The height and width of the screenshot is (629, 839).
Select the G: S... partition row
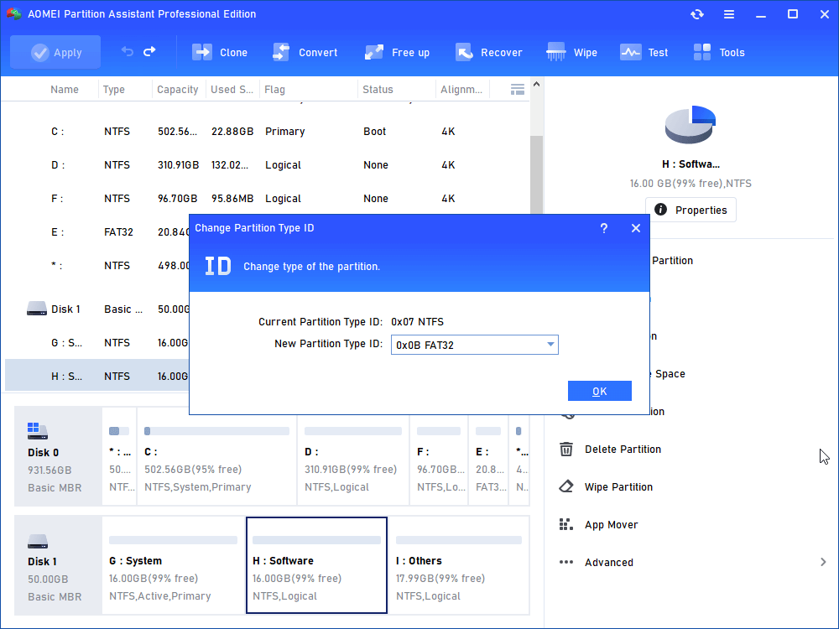pyautogui.click(x=96, y=343)
